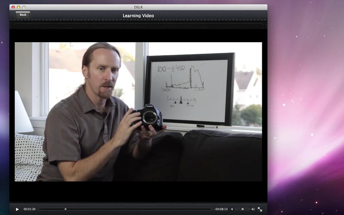Screen dimensions: 344x215
Task: Mute using the low volume speaker icon
Action: [232, 209]
